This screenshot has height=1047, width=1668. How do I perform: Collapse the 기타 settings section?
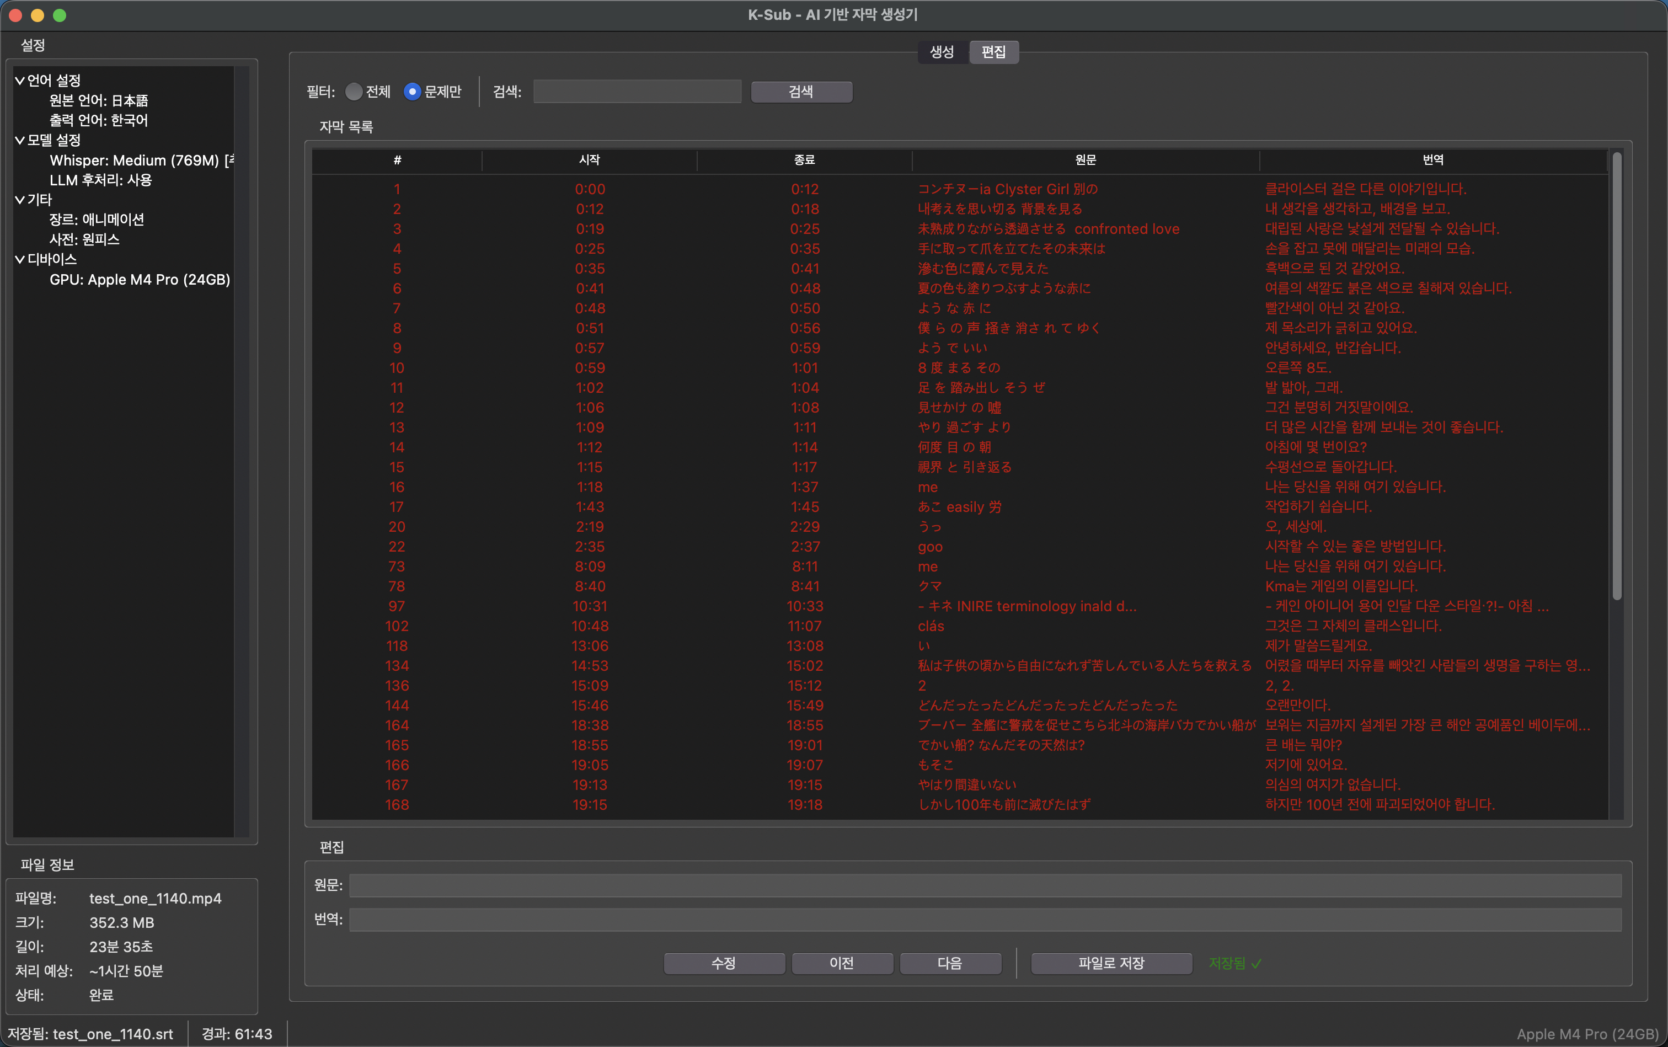coord(19,200)
